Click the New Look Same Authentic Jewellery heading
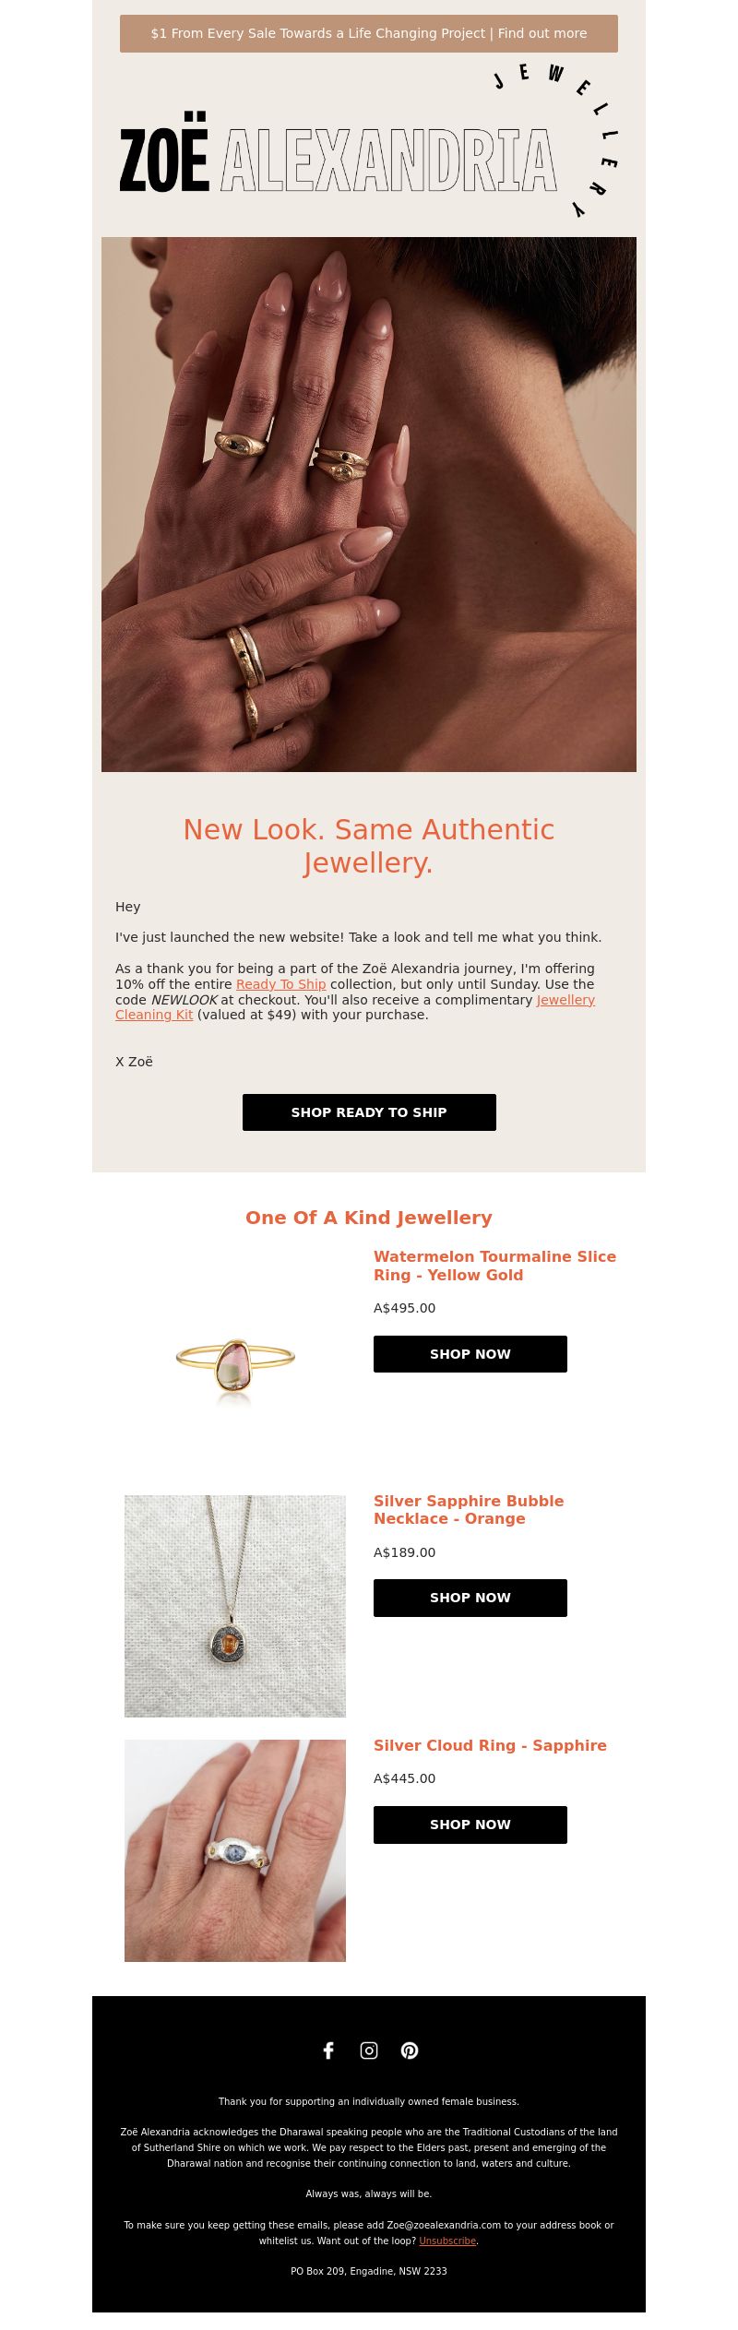738x2330 pixels. click(x=369, y=846)
